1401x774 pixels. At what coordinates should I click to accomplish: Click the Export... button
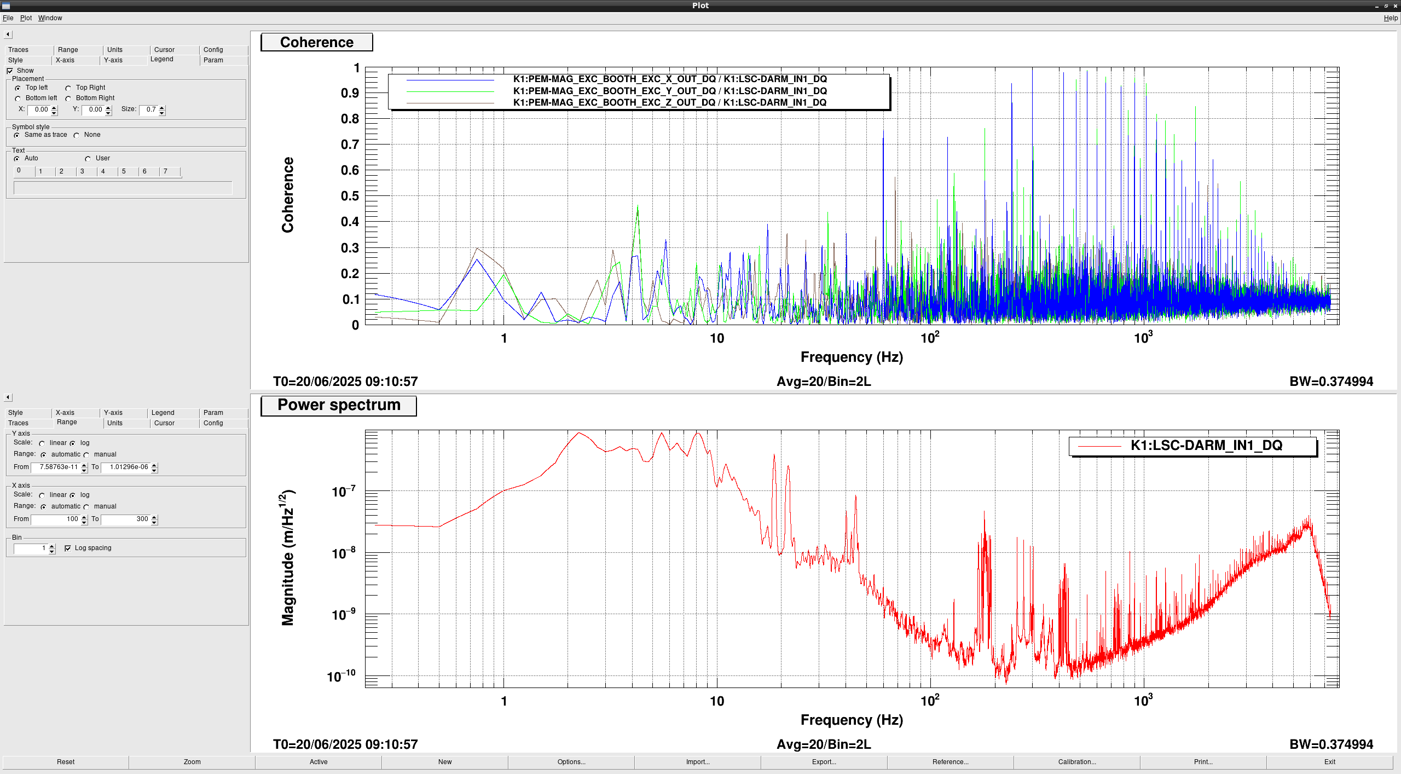pyautogui.click(x=824, y=762)
